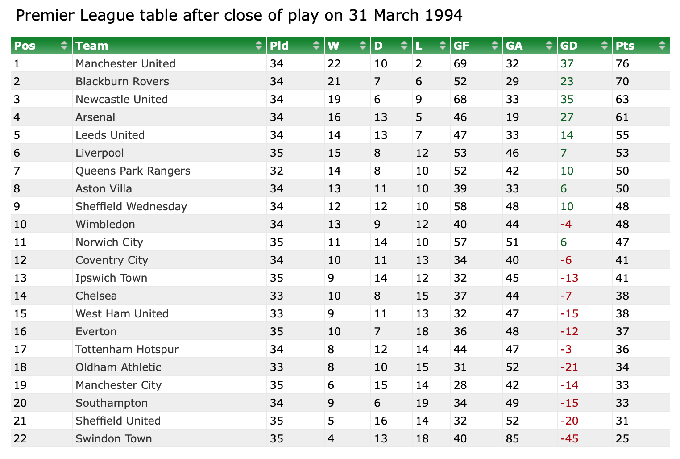Viewport: 680px width, 459px height.
Task: Click the GD header sort arrows
Action: click(605, 45)
